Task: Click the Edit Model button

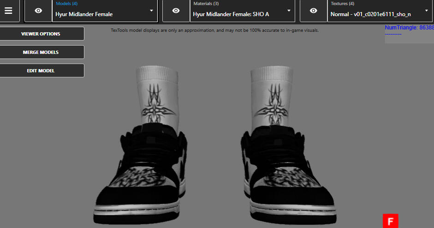Action: (x=41, y=71)
